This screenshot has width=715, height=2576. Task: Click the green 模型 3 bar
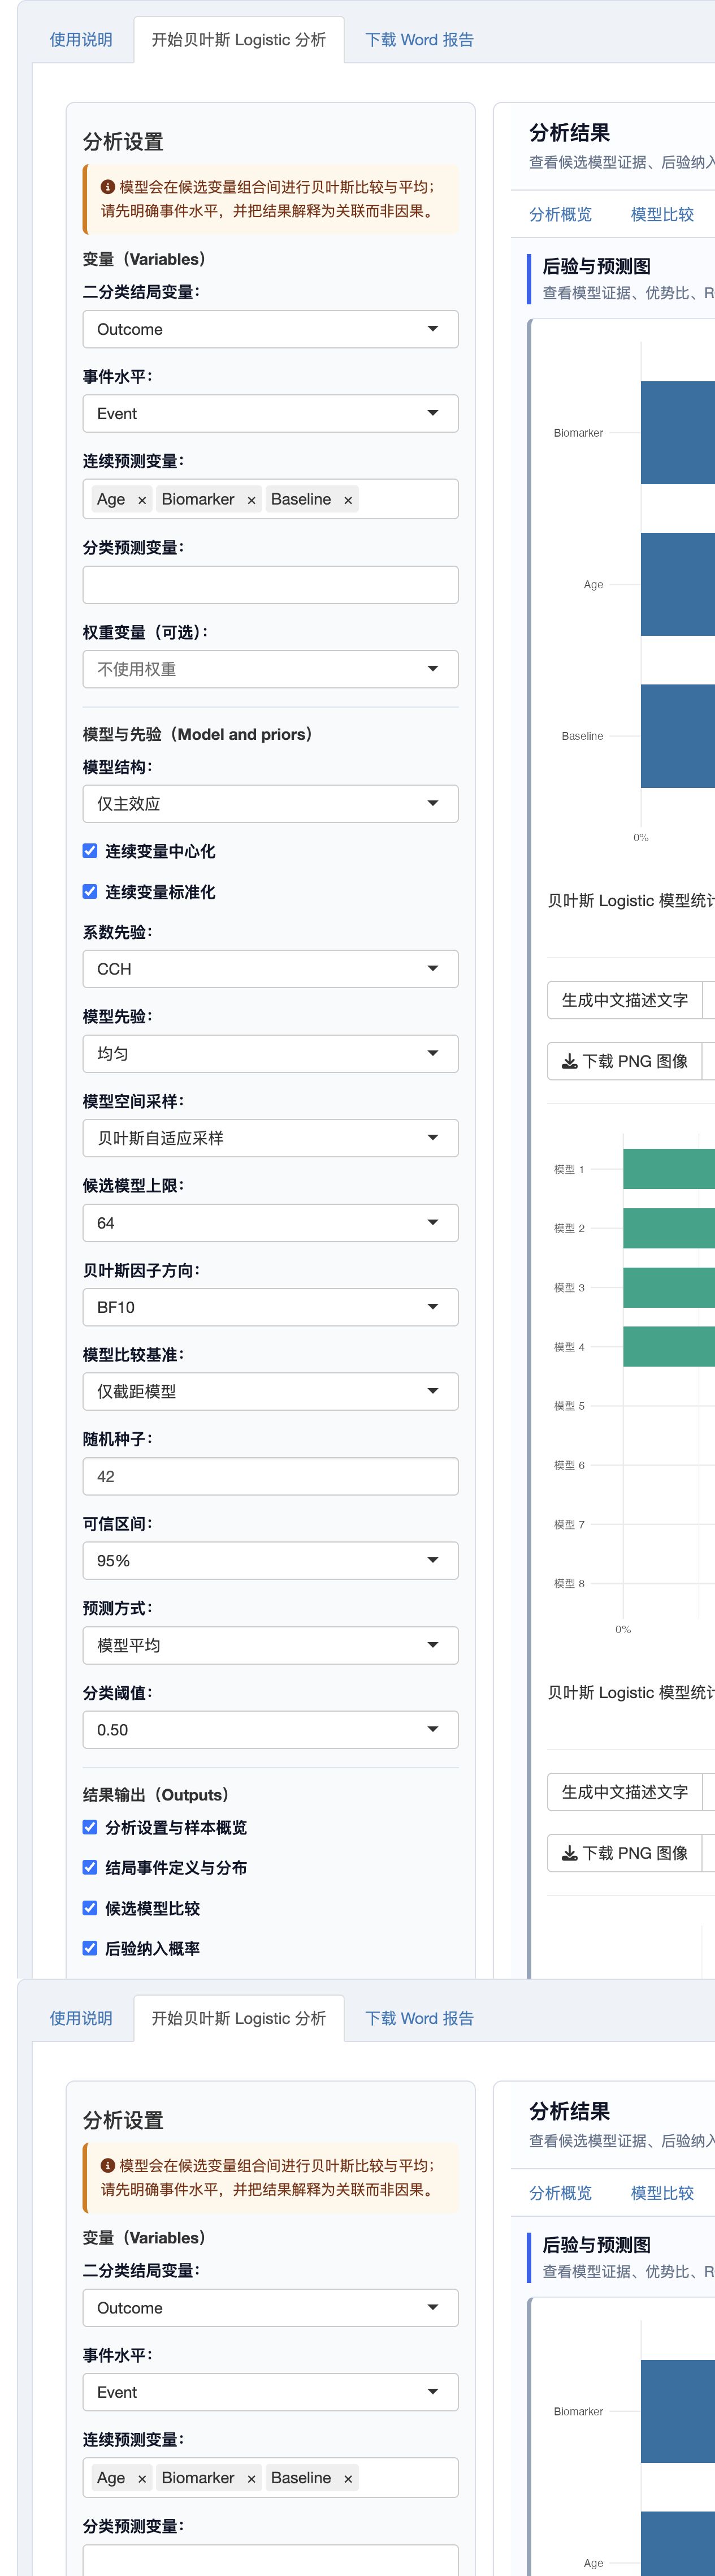click(669, 1288)
